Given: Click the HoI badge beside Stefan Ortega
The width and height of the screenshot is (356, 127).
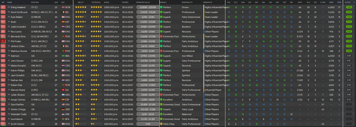Looking at the screenshot, I should pyautogui.click(x=3, y=109).
